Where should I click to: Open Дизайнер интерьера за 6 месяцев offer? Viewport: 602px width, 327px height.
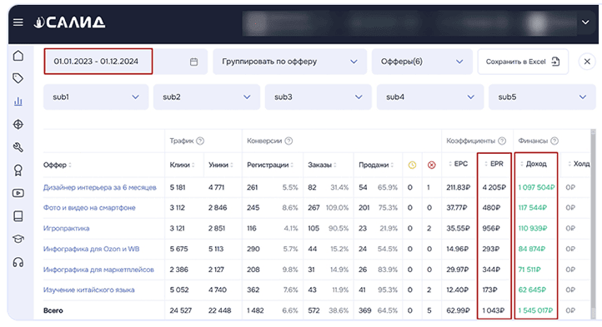[x=100, y=187]
